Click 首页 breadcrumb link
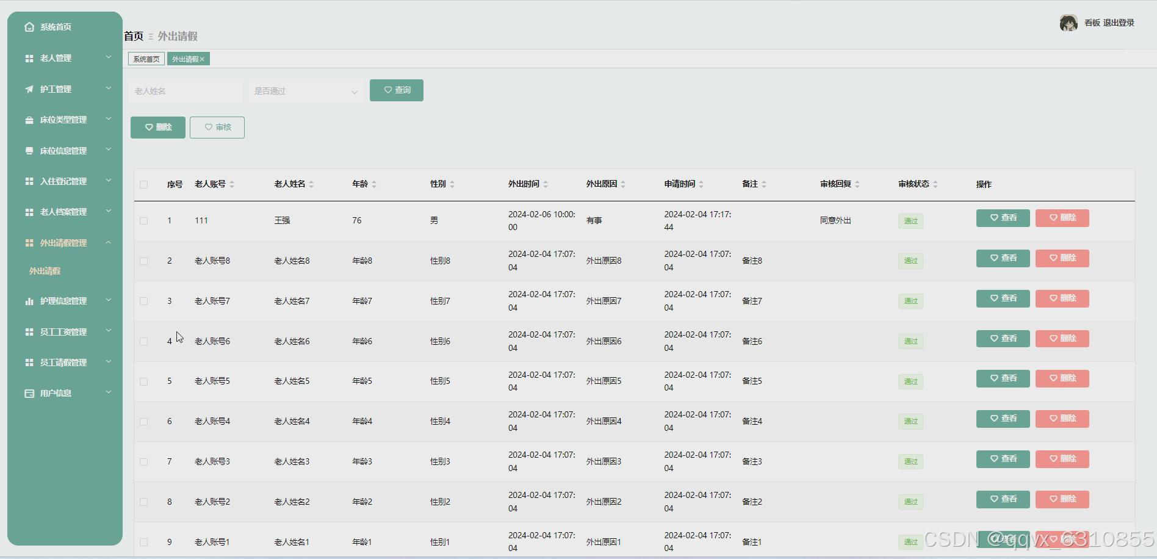 (134, 37)
